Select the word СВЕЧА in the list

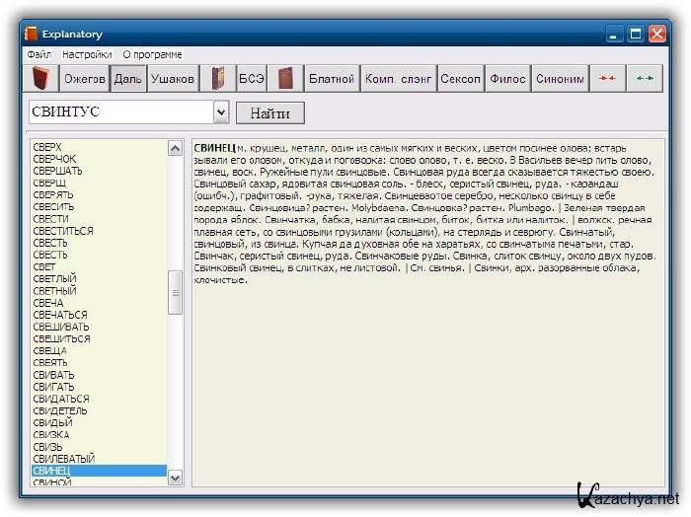[48, 303]
